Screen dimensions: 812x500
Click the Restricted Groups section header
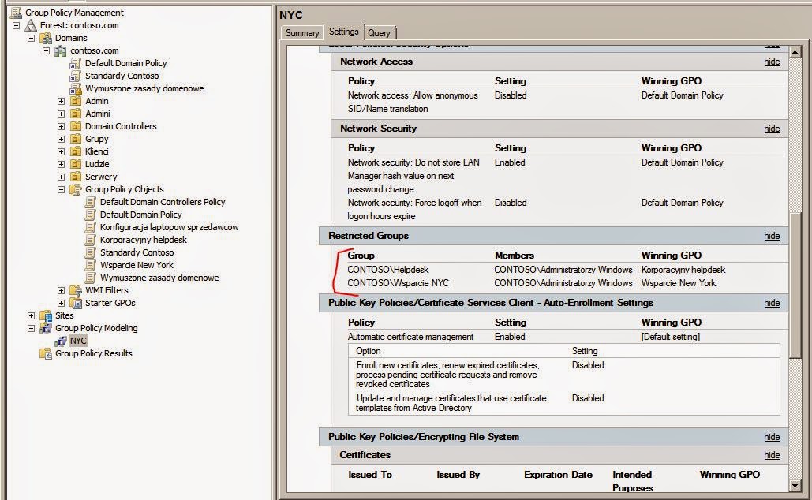click(554, 236)
